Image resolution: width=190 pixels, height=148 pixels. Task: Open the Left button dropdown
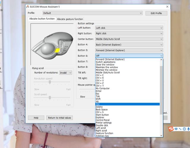129,28
